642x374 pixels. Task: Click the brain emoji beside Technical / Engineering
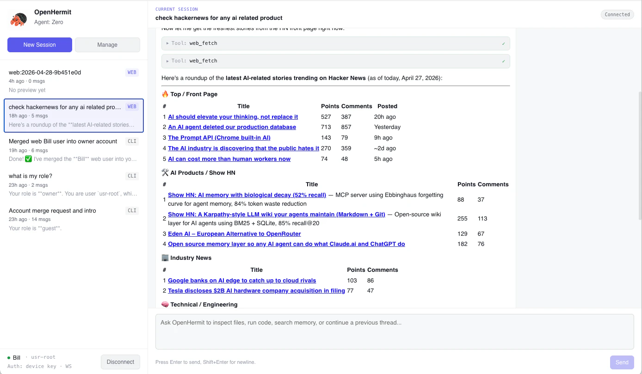pyautogui.click(x=165, y=304)
